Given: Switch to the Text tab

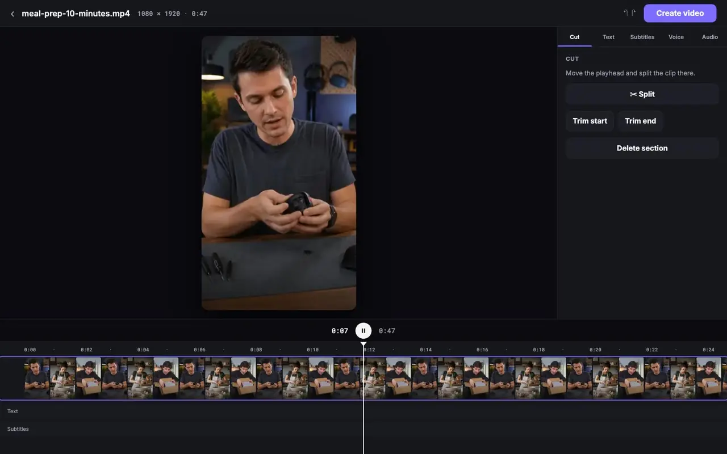Looking at the screenshot, I should point(608,37).
